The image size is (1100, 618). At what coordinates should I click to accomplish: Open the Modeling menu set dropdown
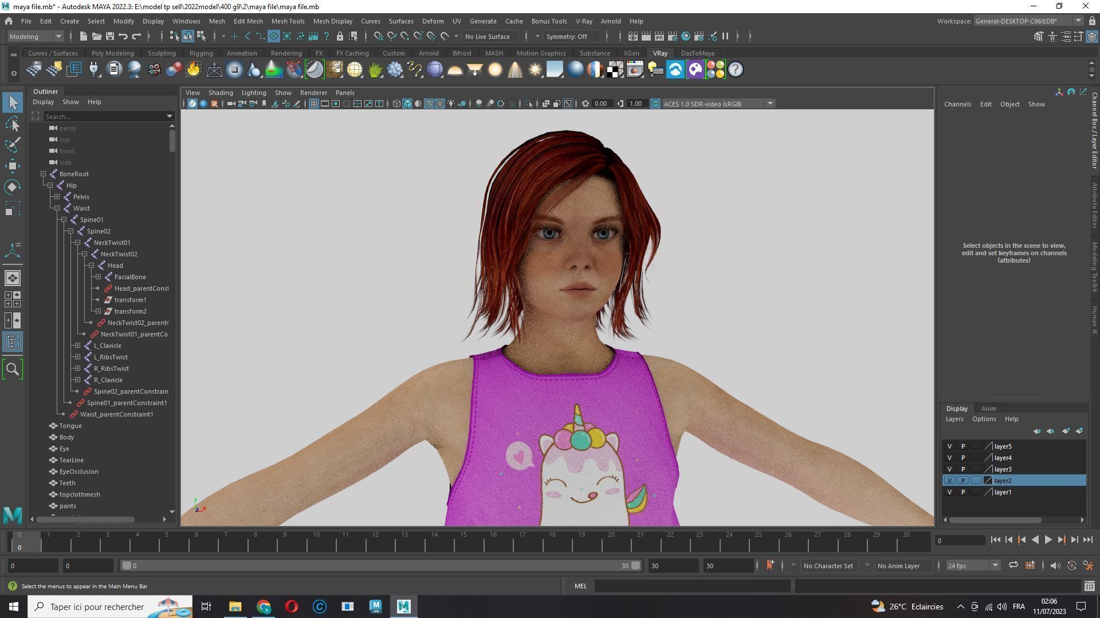[x=36, y=36]
